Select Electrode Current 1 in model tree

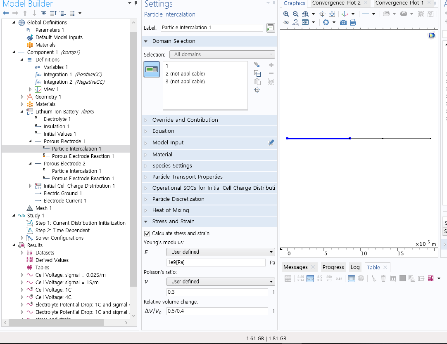[x=65, y=201]
